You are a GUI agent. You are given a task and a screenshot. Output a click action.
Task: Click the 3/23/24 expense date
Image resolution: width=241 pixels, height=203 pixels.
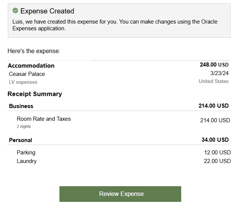219,73
